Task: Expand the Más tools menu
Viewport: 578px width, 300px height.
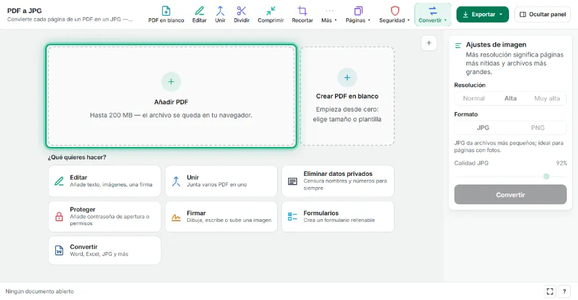Action: point(329,14)
